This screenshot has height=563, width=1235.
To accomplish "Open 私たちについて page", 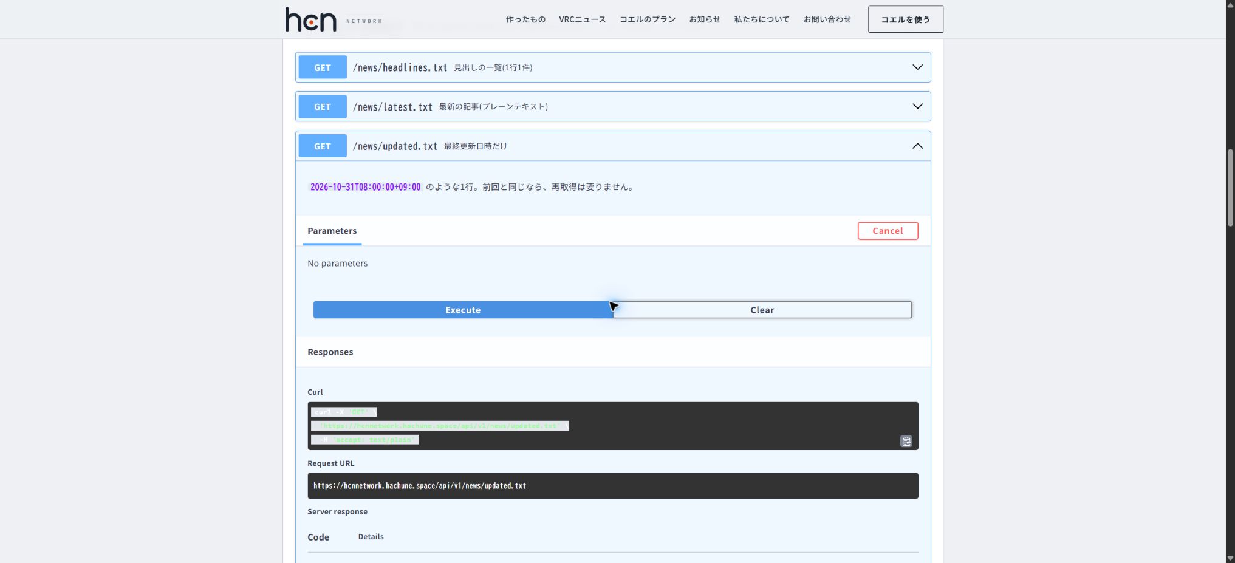I will [x=762, y=19].
